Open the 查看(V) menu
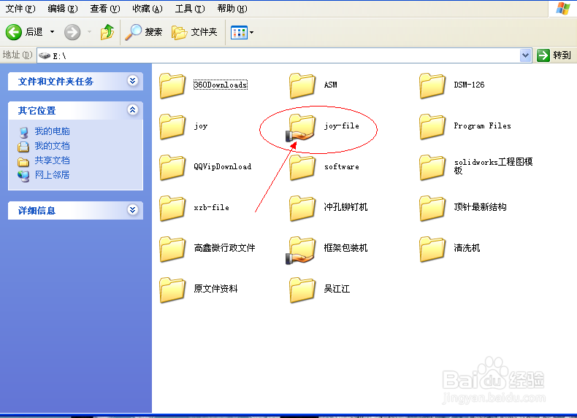 point(105,8)
